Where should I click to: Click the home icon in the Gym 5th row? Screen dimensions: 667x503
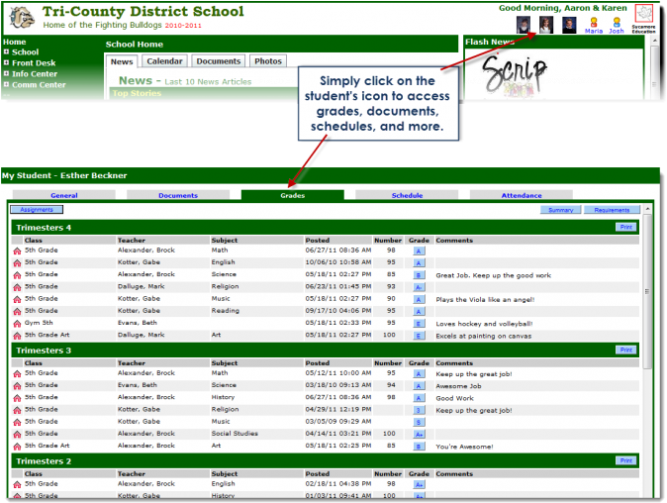(x=17, y=324)
